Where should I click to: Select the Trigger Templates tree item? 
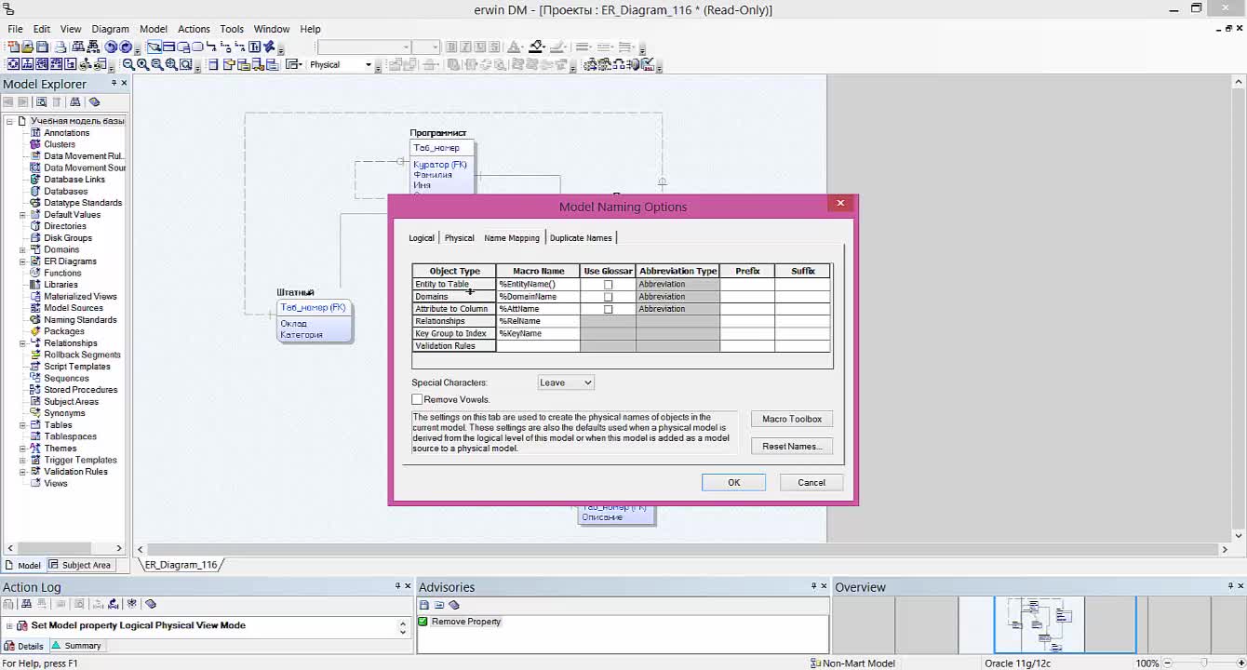80,461
